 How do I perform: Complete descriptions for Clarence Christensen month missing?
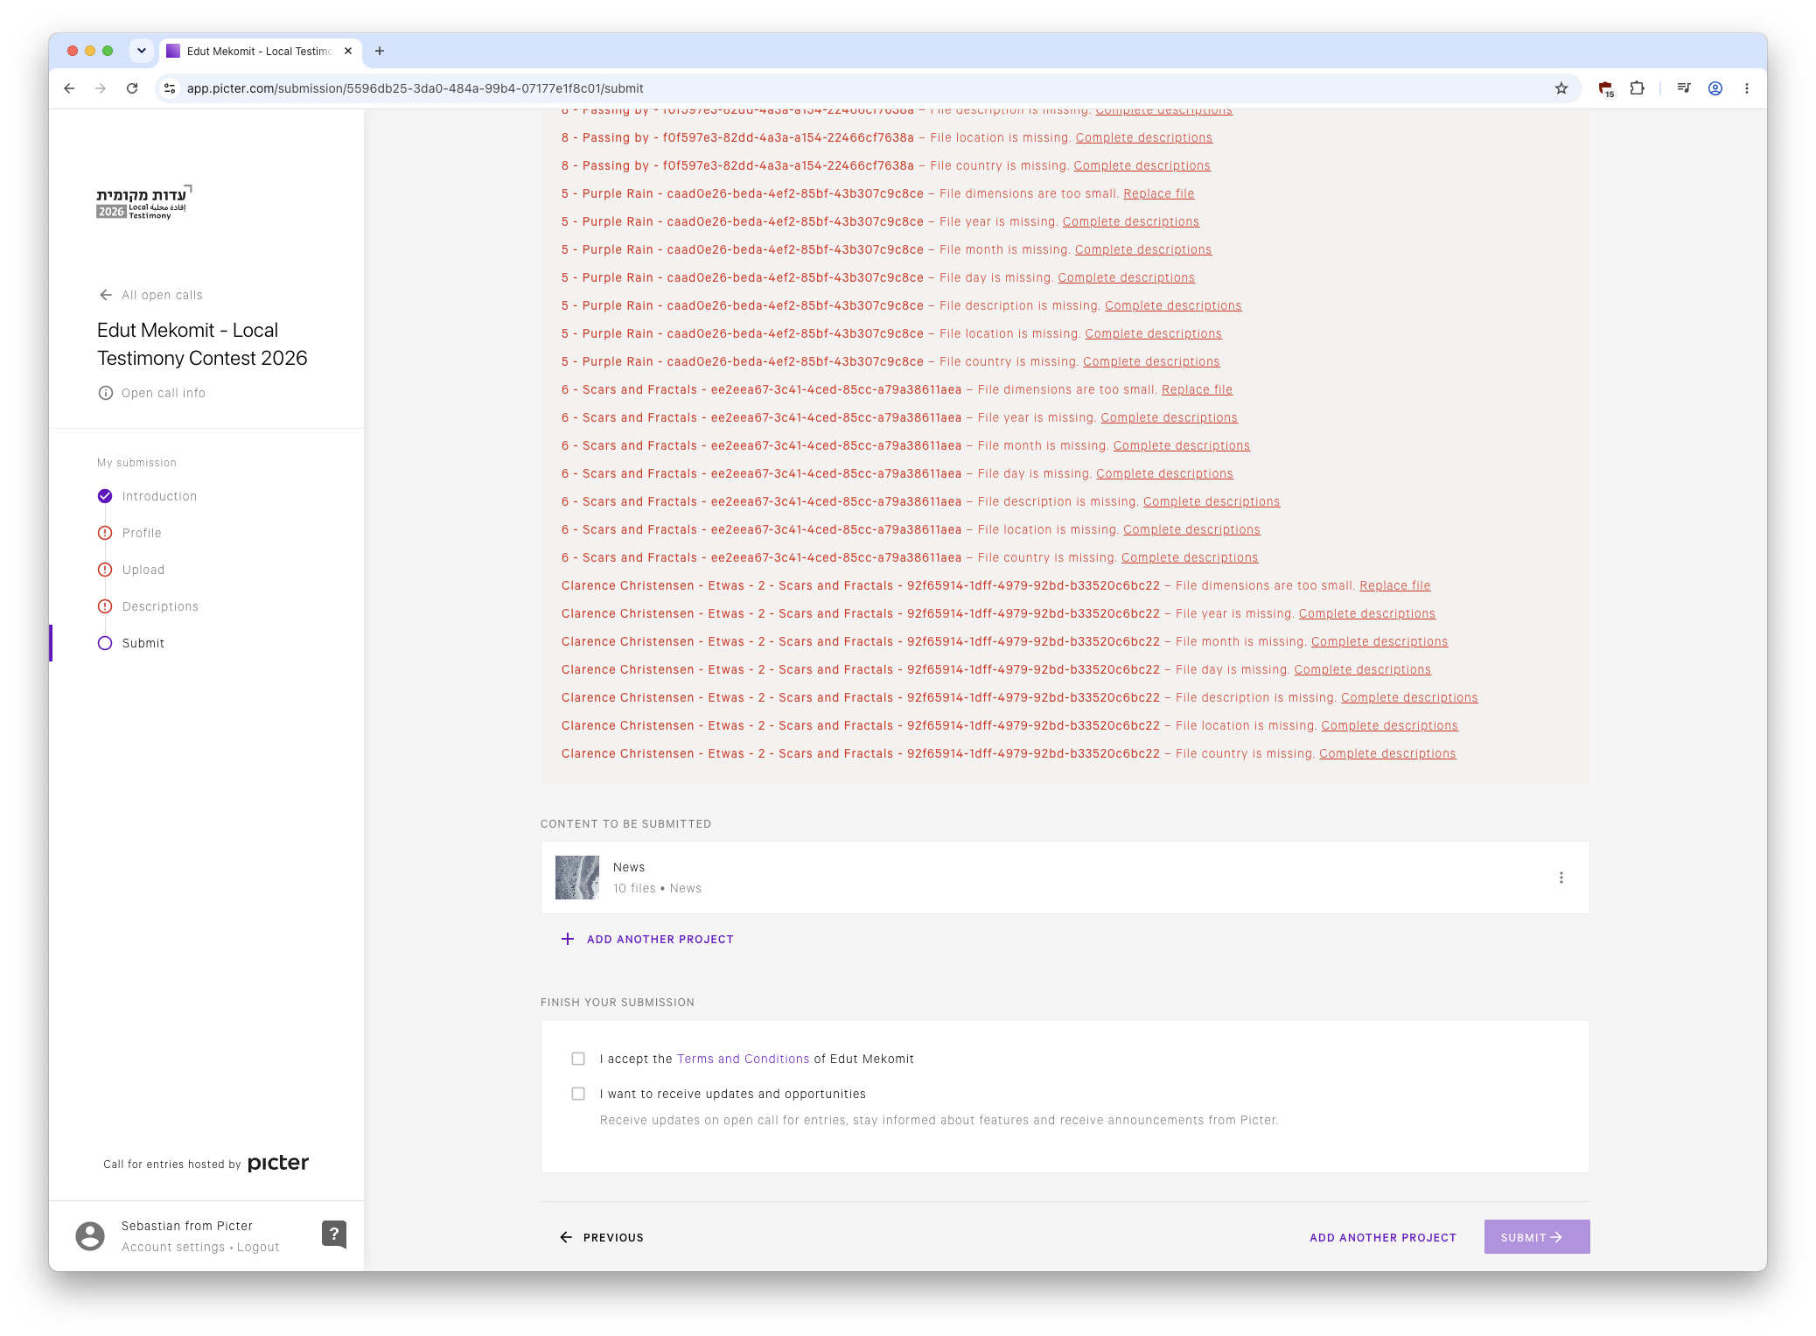(x=1379, y=641)
